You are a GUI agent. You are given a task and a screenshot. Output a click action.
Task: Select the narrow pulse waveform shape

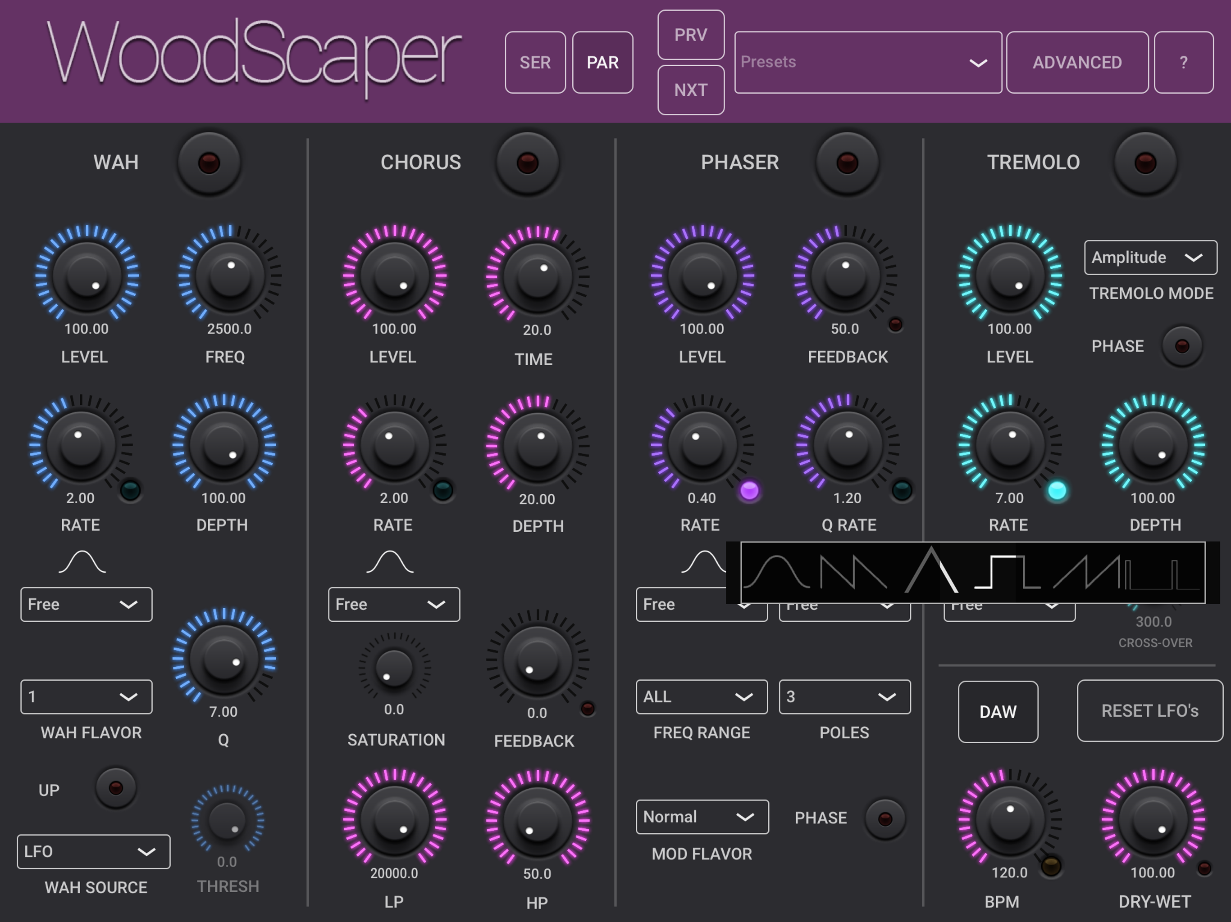[x=1162, y=573]
